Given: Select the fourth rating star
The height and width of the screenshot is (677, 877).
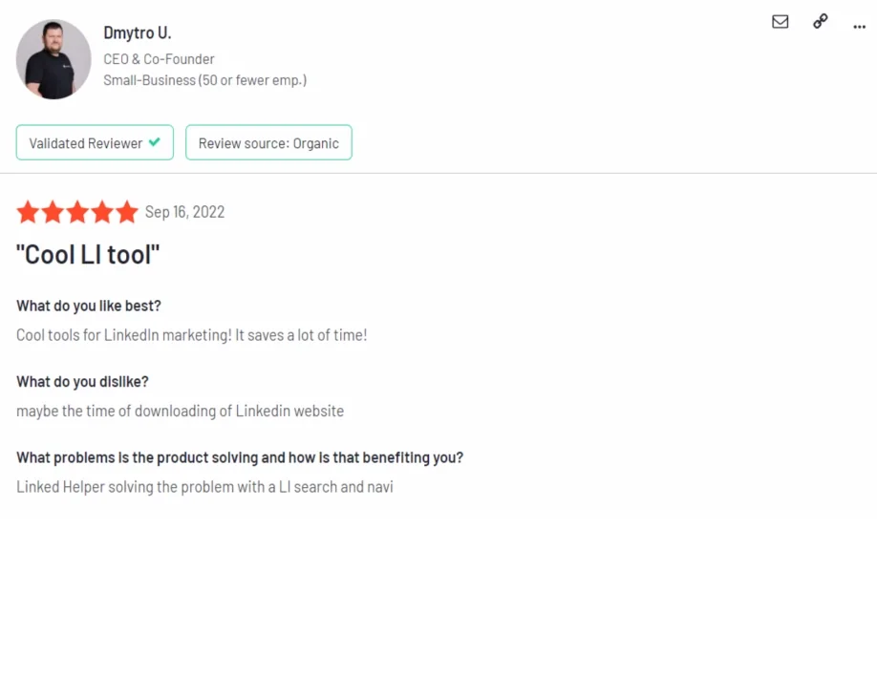Looking at the screenshot, I should [102, 212].
